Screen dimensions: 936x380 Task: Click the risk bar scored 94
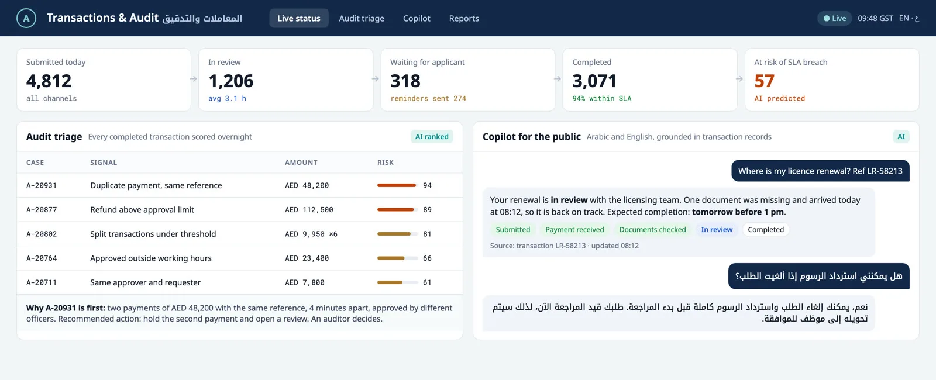(398, 185)
